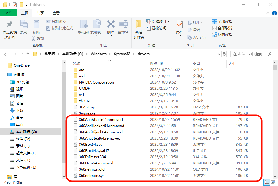Select the file 360netmon.sys
278x186 pixels.
tap(91, 176)
